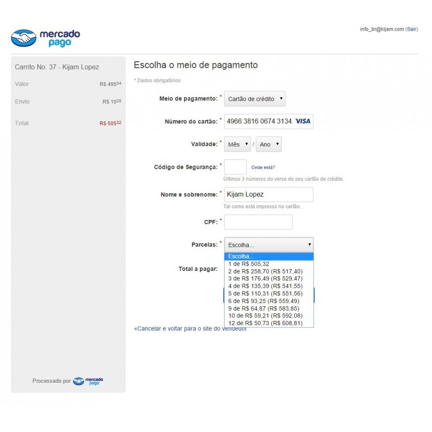Focus the Código de Segurança input field
This screenshot has height=432, width=432.
235,167
